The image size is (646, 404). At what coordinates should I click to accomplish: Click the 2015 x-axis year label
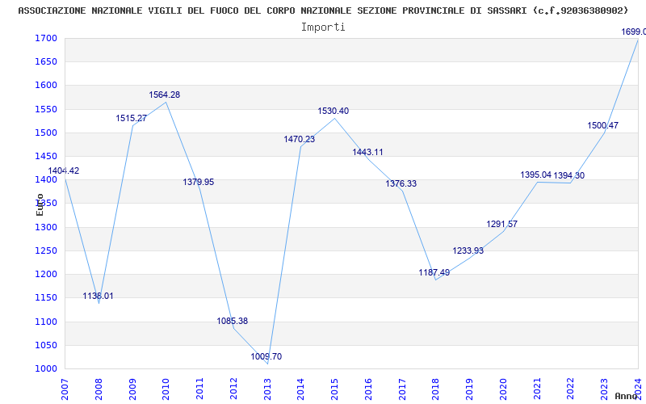(x=334, y=389)
